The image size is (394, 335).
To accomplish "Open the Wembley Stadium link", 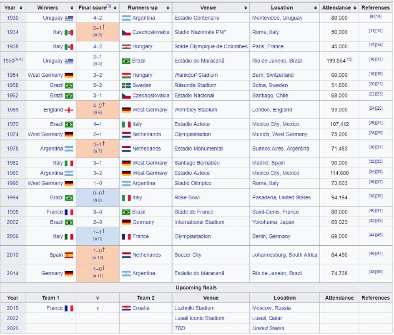I will coord(195,110).
